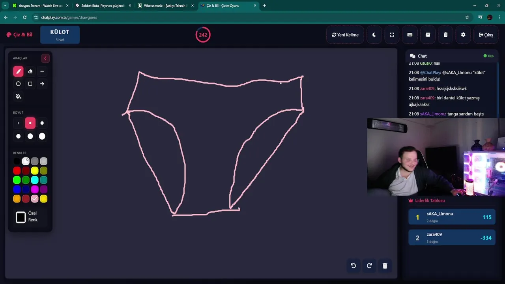Pick the blue color swatch
505x284 pixels.
coord(17,190)
